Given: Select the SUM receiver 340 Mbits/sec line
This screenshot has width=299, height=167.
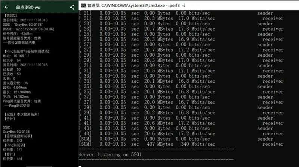Looking at the screenshot, I should click(x=181, y=144).
